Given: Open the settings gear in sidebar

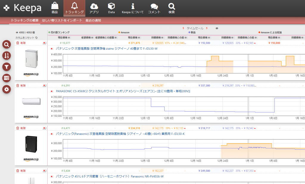Looking at the screenshot, I should [x=7, y=89].
